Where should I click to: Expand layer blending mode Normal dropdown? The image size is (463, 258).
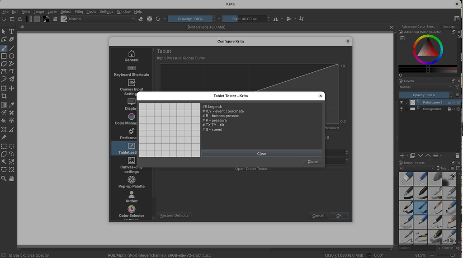pyautogui.click(x=425, y=87)
